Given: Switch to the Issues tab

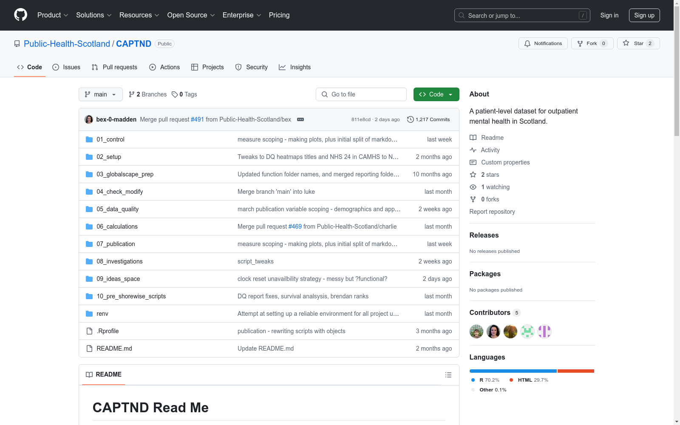Looking at the screenshot, I should [66, 67].
